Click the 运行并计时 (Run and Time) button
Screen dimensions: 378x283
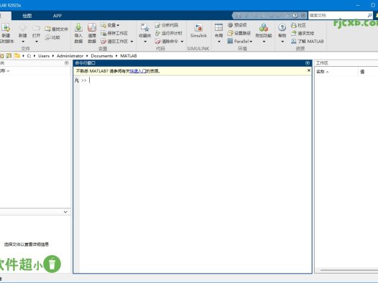[x=169, y=33]
